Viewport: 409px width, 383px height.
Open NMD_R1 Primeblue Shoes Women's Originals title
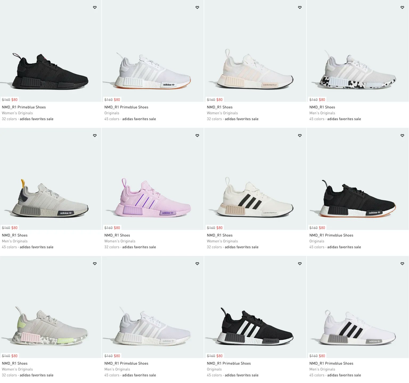coord(24,107)
